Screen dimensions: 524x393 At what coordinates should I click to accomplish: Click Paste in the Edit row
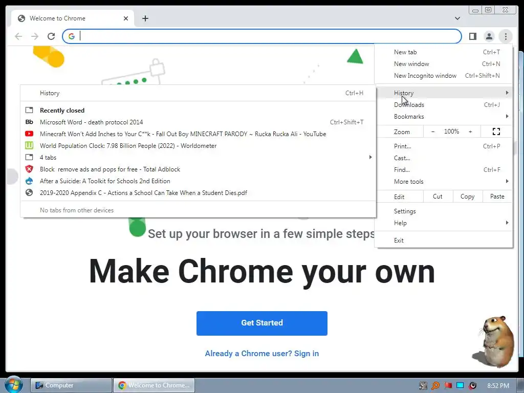497,196
